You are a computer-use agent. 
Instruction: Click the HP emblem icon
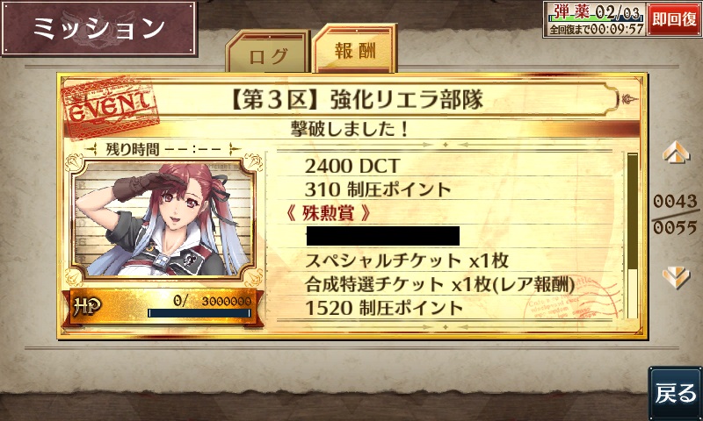[x=87, y=306]
